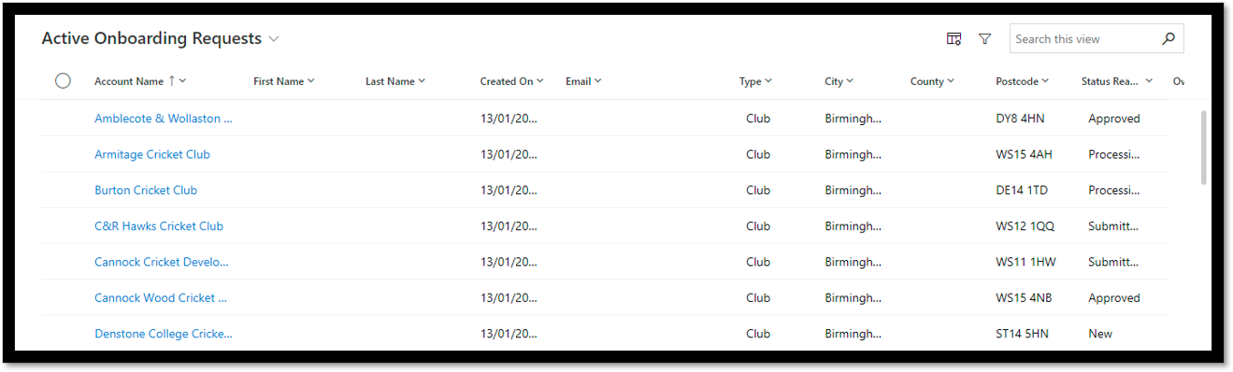The image size is (1233, 372).
Task: Expand the County column chevron
Action: click(950, 81)
